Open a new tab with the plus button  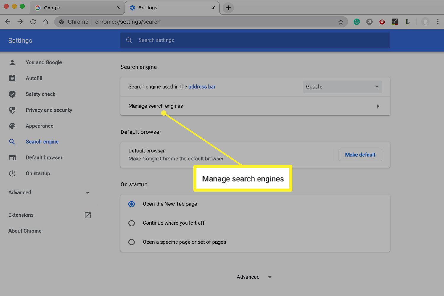coord(228,8)
